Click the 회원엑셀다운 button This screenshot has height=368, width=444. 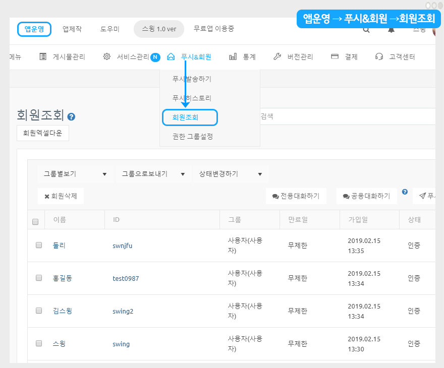click(43, 133)
